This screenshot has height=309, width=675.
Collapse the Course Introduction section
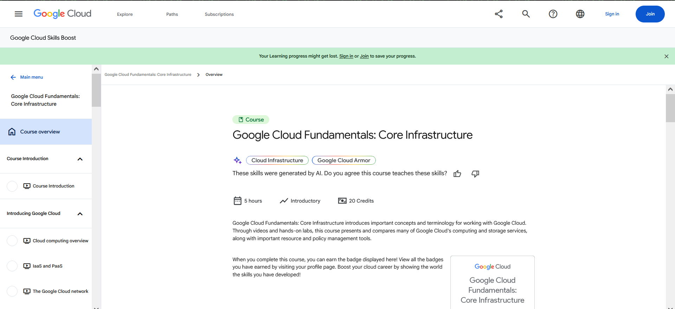[x=80, y=159]
